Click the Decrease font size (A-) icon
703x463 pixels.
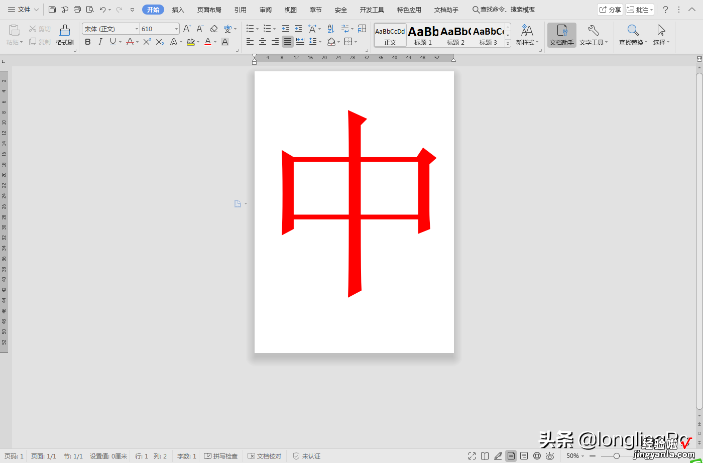[200, 29]
